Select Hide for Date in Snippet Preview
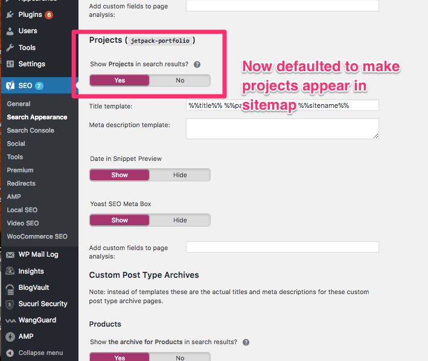 180,175
